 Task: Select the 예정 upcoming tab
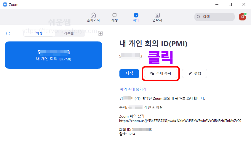(x=39, y=33)
